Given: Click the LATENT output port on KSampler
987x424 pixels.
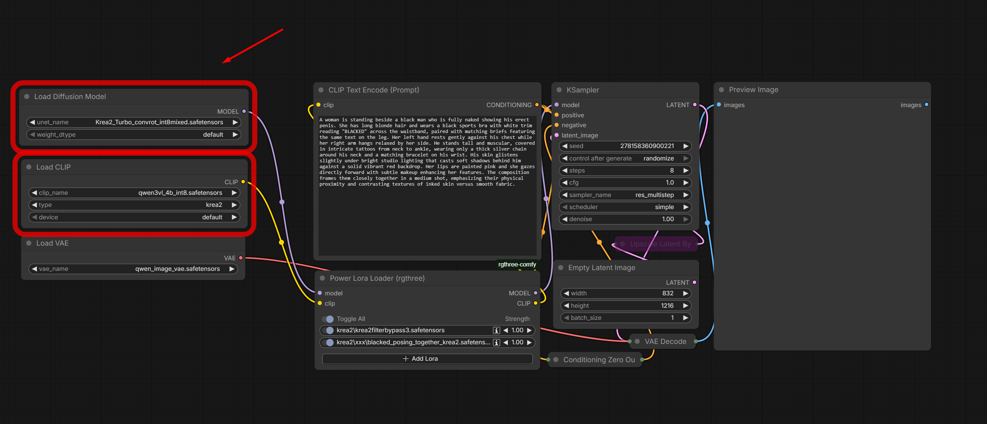Looking at the screenshot, I should point(694,105).
